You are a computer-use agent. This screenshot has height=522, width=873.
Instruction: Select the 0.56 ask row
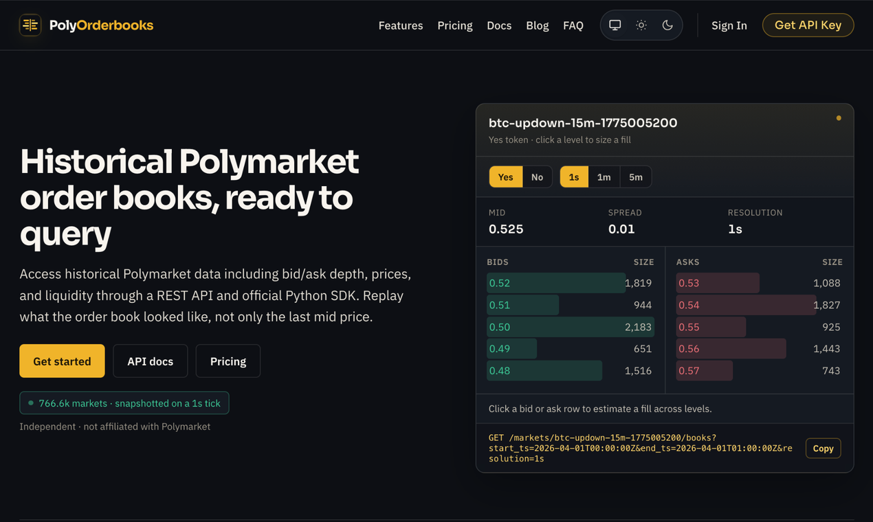[759, 349]
